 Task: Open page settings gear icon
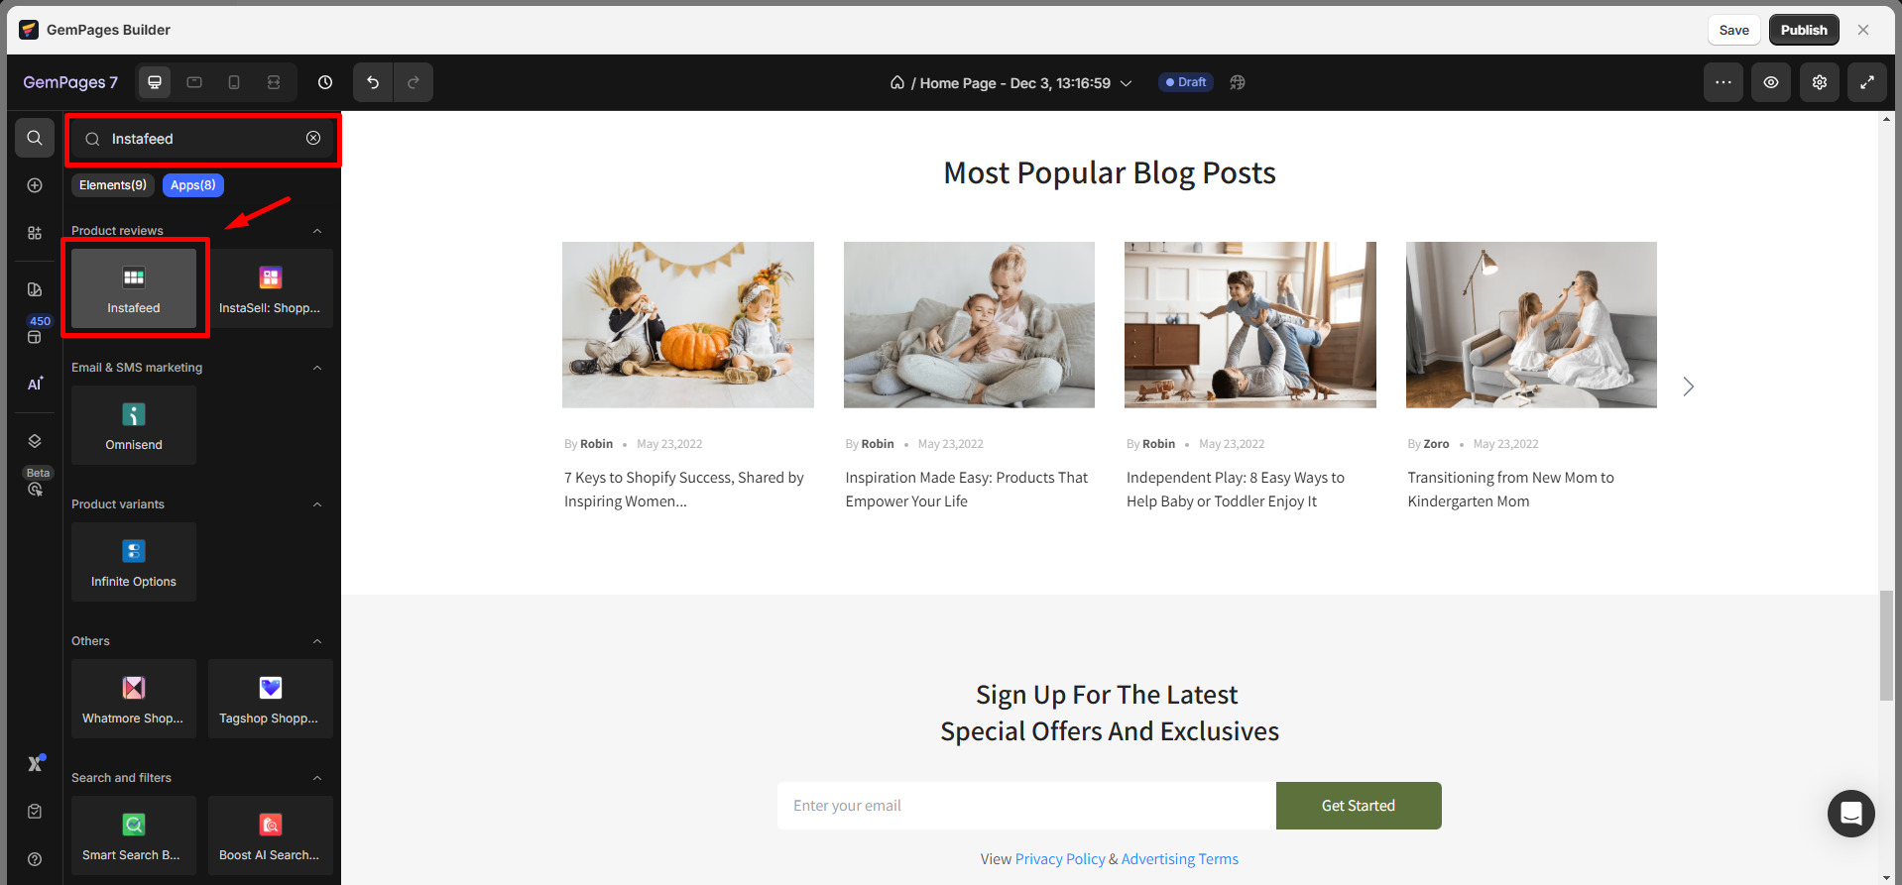pyautogui.click(x=1820, y=82)
